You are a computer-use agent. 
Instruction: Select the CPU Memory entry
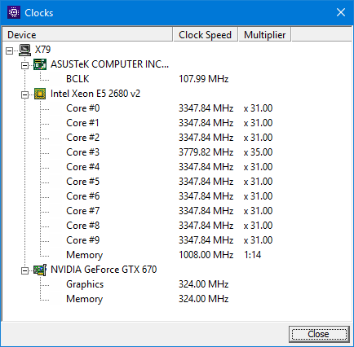coord(85,255)
